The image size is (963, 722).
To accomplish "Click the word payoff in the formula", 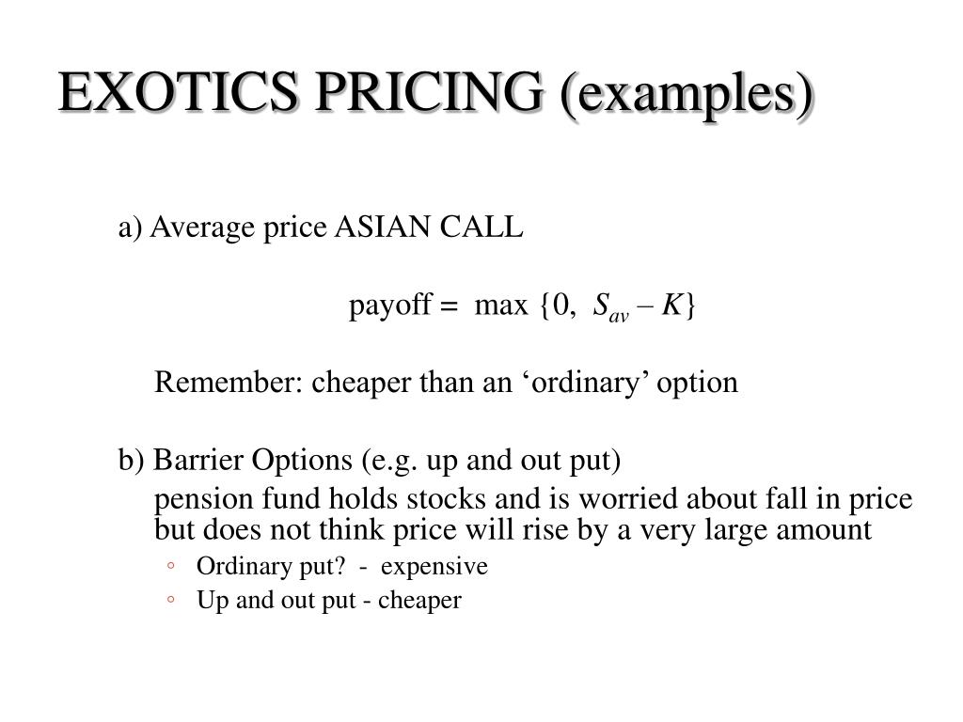I will coord(390,306).
